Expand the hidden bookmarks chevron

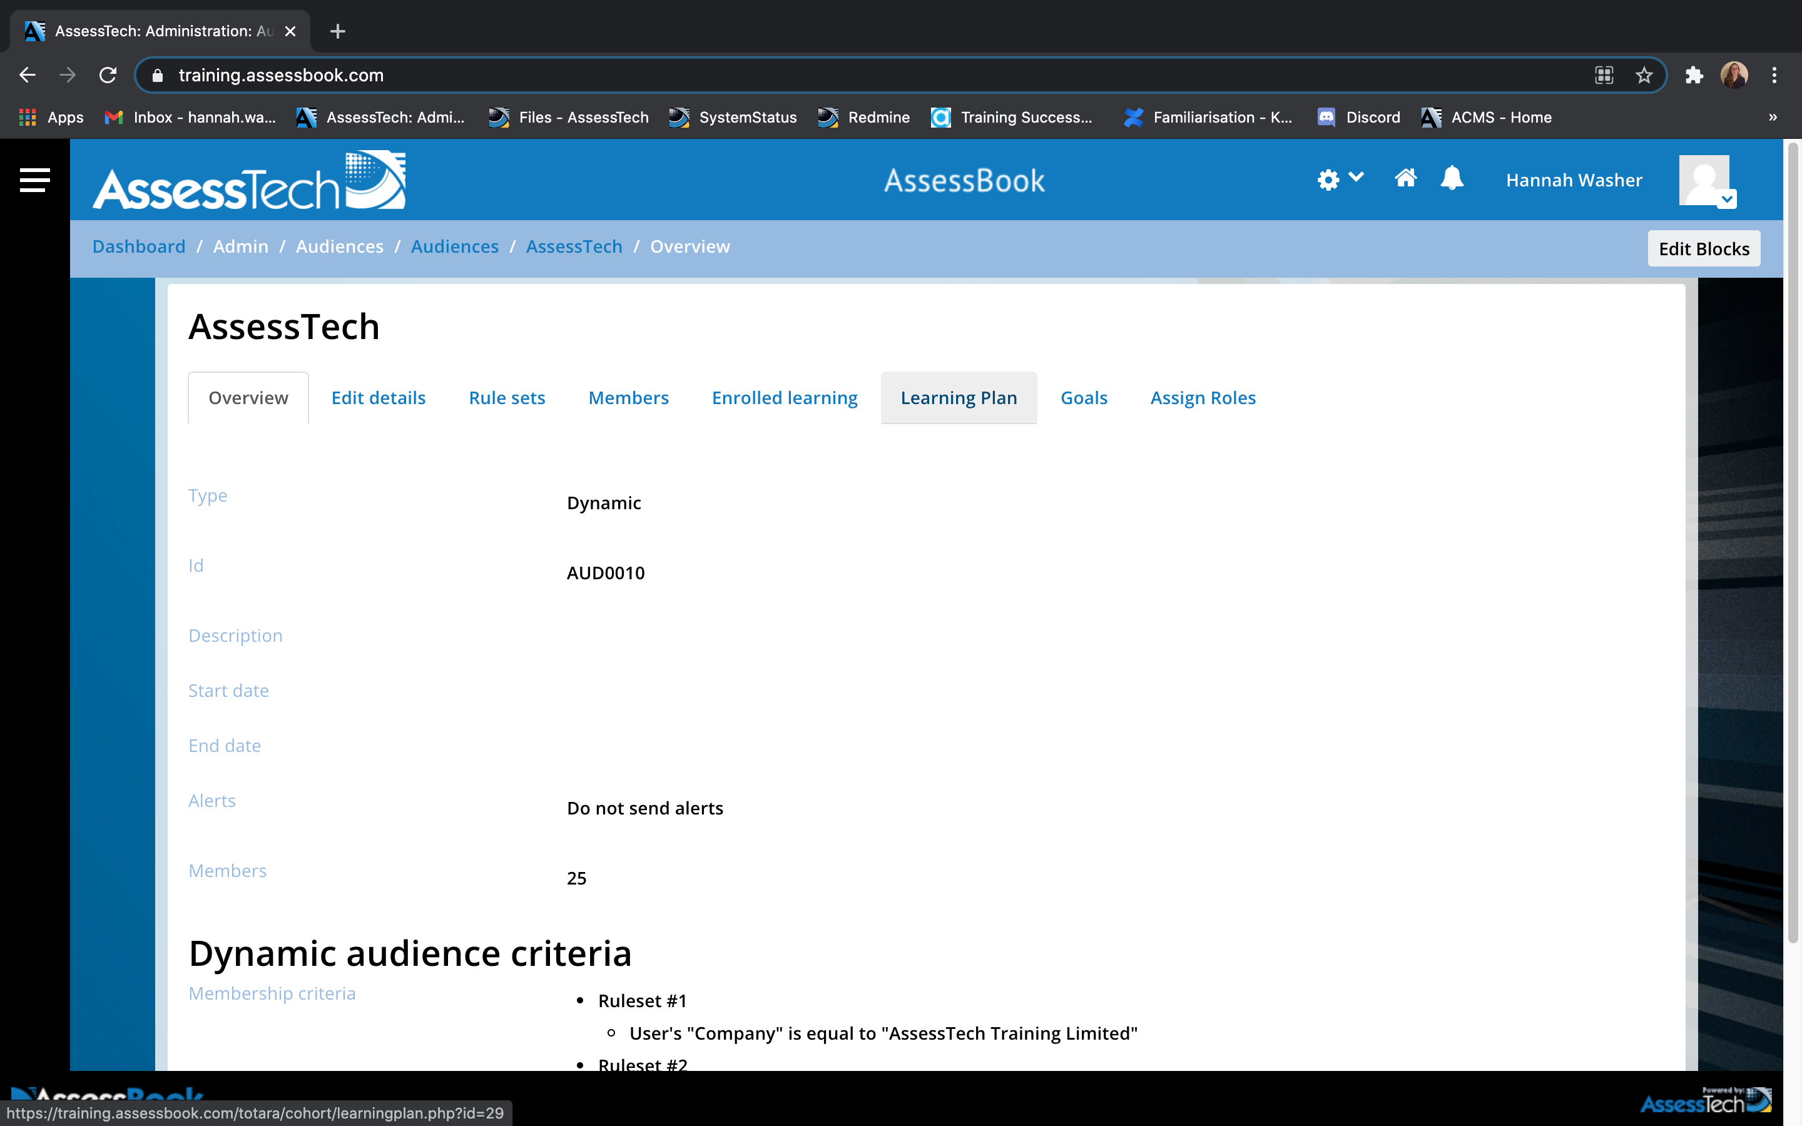(x=1773, y=117)
